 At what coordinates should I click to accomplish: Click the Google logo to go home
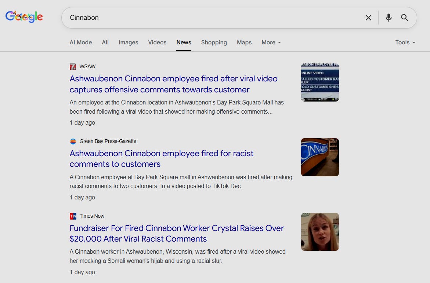click(x=24, y=17)
